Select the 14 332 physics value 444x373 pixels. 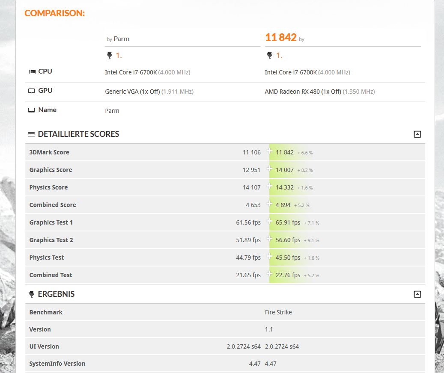click(285, 187)
